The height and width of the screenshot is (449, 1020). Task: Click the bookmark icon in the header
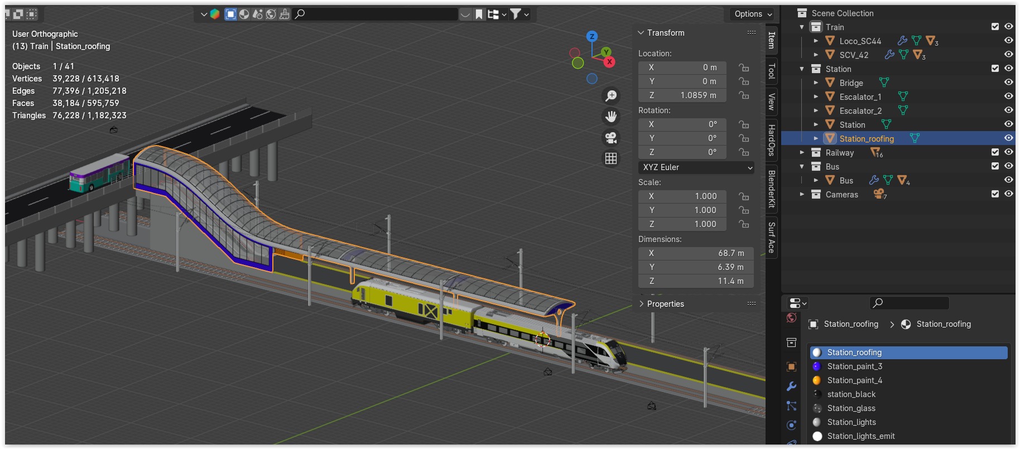tap(479, 14)
